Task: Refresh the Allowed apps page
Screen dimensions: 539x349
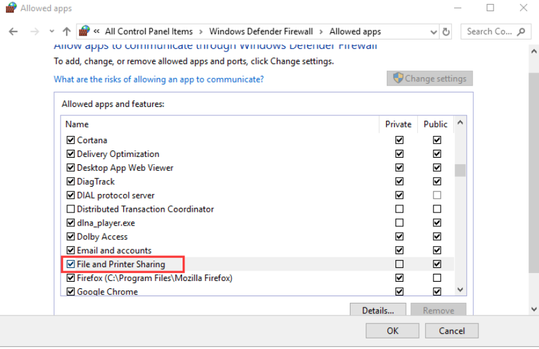Action: pyautogui.click(x=446, y=32)
